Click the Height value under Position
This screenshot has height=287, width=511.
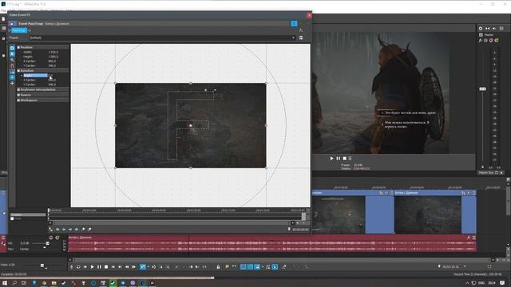click(53, 57)
